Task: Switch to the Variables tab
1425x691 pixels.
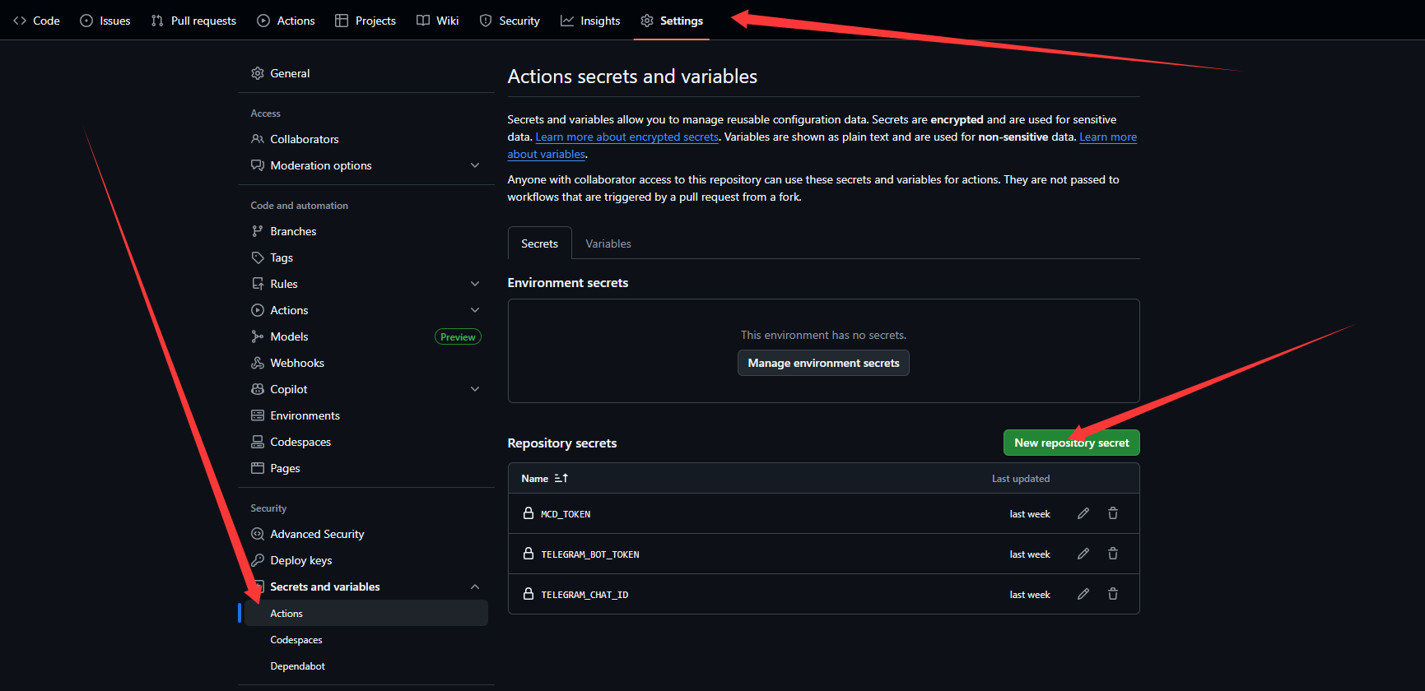Action: [x=608, y=243]
